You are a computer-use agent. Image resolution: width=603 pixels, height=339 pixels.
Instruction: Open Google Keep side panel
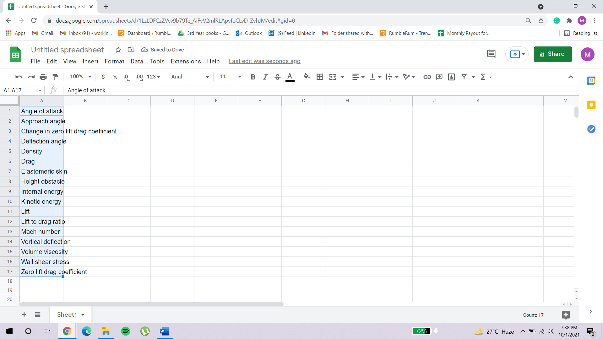tap(591, 105)
